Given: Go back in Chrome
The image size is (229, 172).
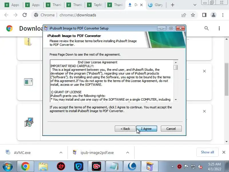Looking at the screenshot, I should click(x=6, y=15).
